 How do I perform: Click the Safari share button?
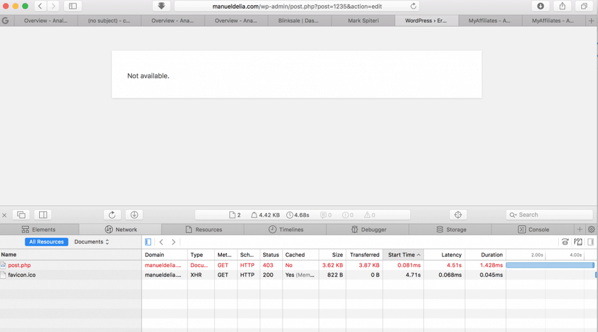point(562,6)
